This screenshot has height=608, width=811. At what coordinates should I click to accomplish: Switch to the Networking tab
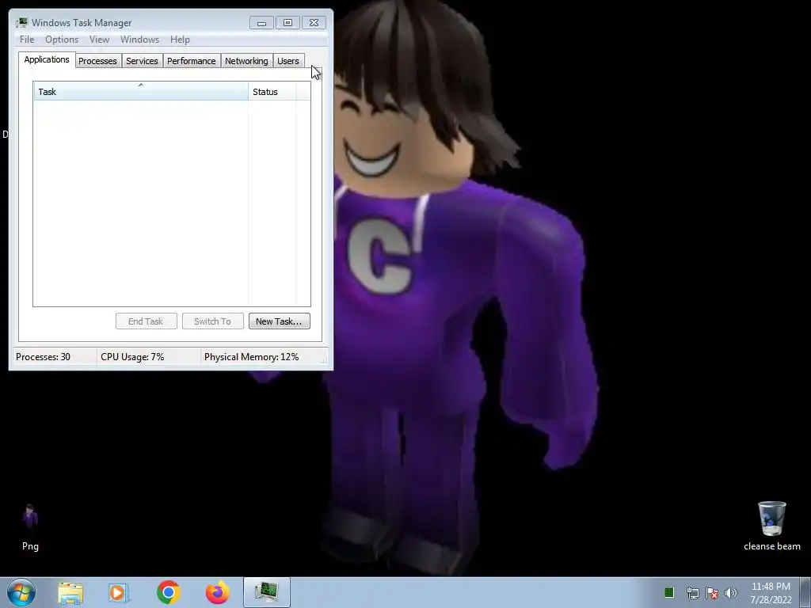tap(246, 61)
